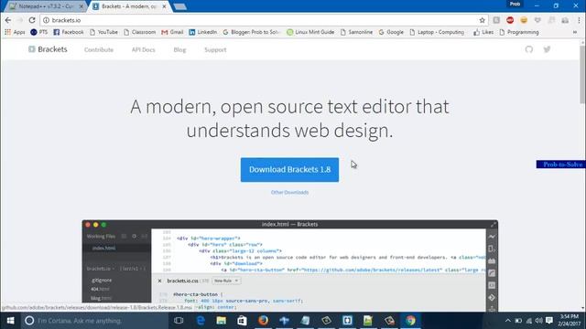Open the LinkedIn bookmark

tap(203, 32)
